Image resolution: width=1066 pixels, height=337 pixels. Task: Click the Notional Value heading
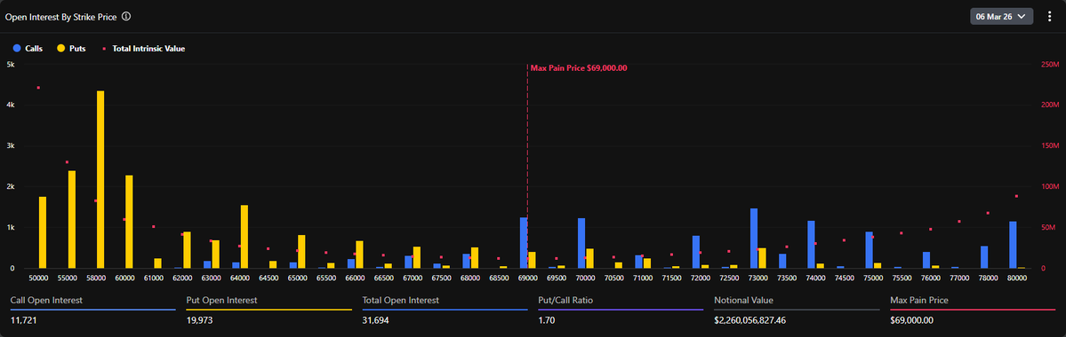coord(744,300)
